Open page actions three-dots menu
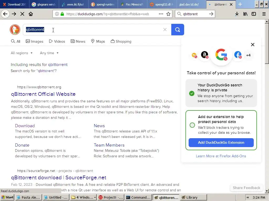 point(161,14)
